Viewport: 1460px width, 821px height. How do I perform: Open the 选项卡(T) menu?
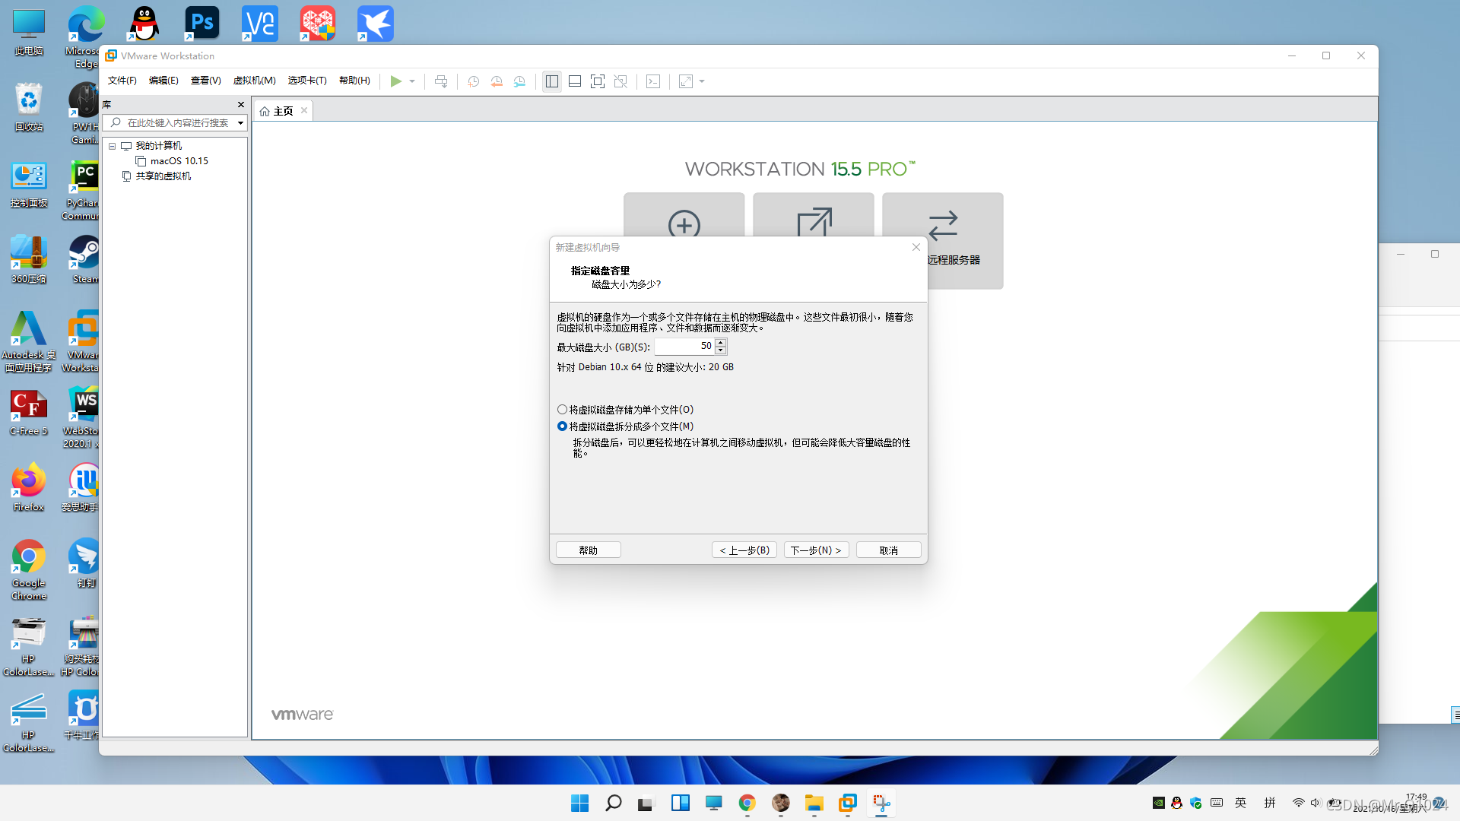click(x=307, y=81)
